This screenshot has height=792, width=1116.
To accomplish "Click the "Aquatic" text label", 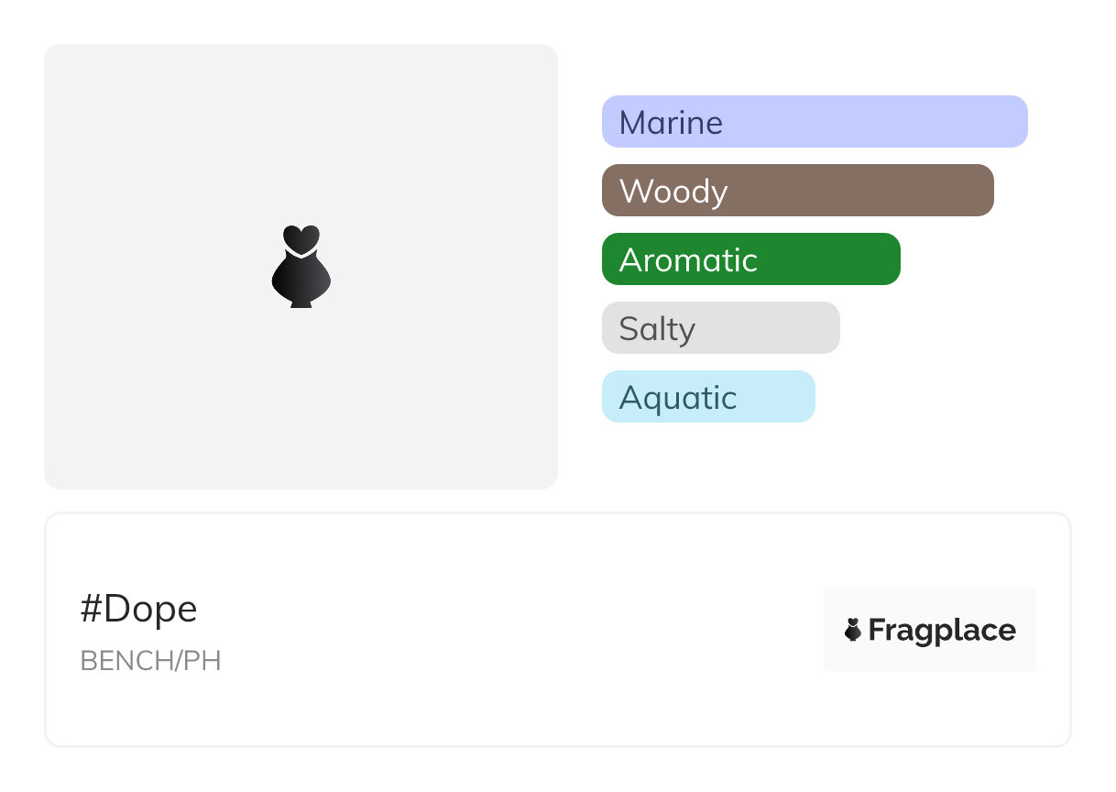I will click(678, 398).
